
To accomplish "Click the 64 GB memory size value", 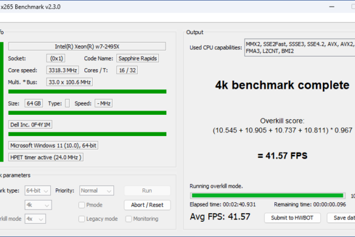I will tap(34, 103).
